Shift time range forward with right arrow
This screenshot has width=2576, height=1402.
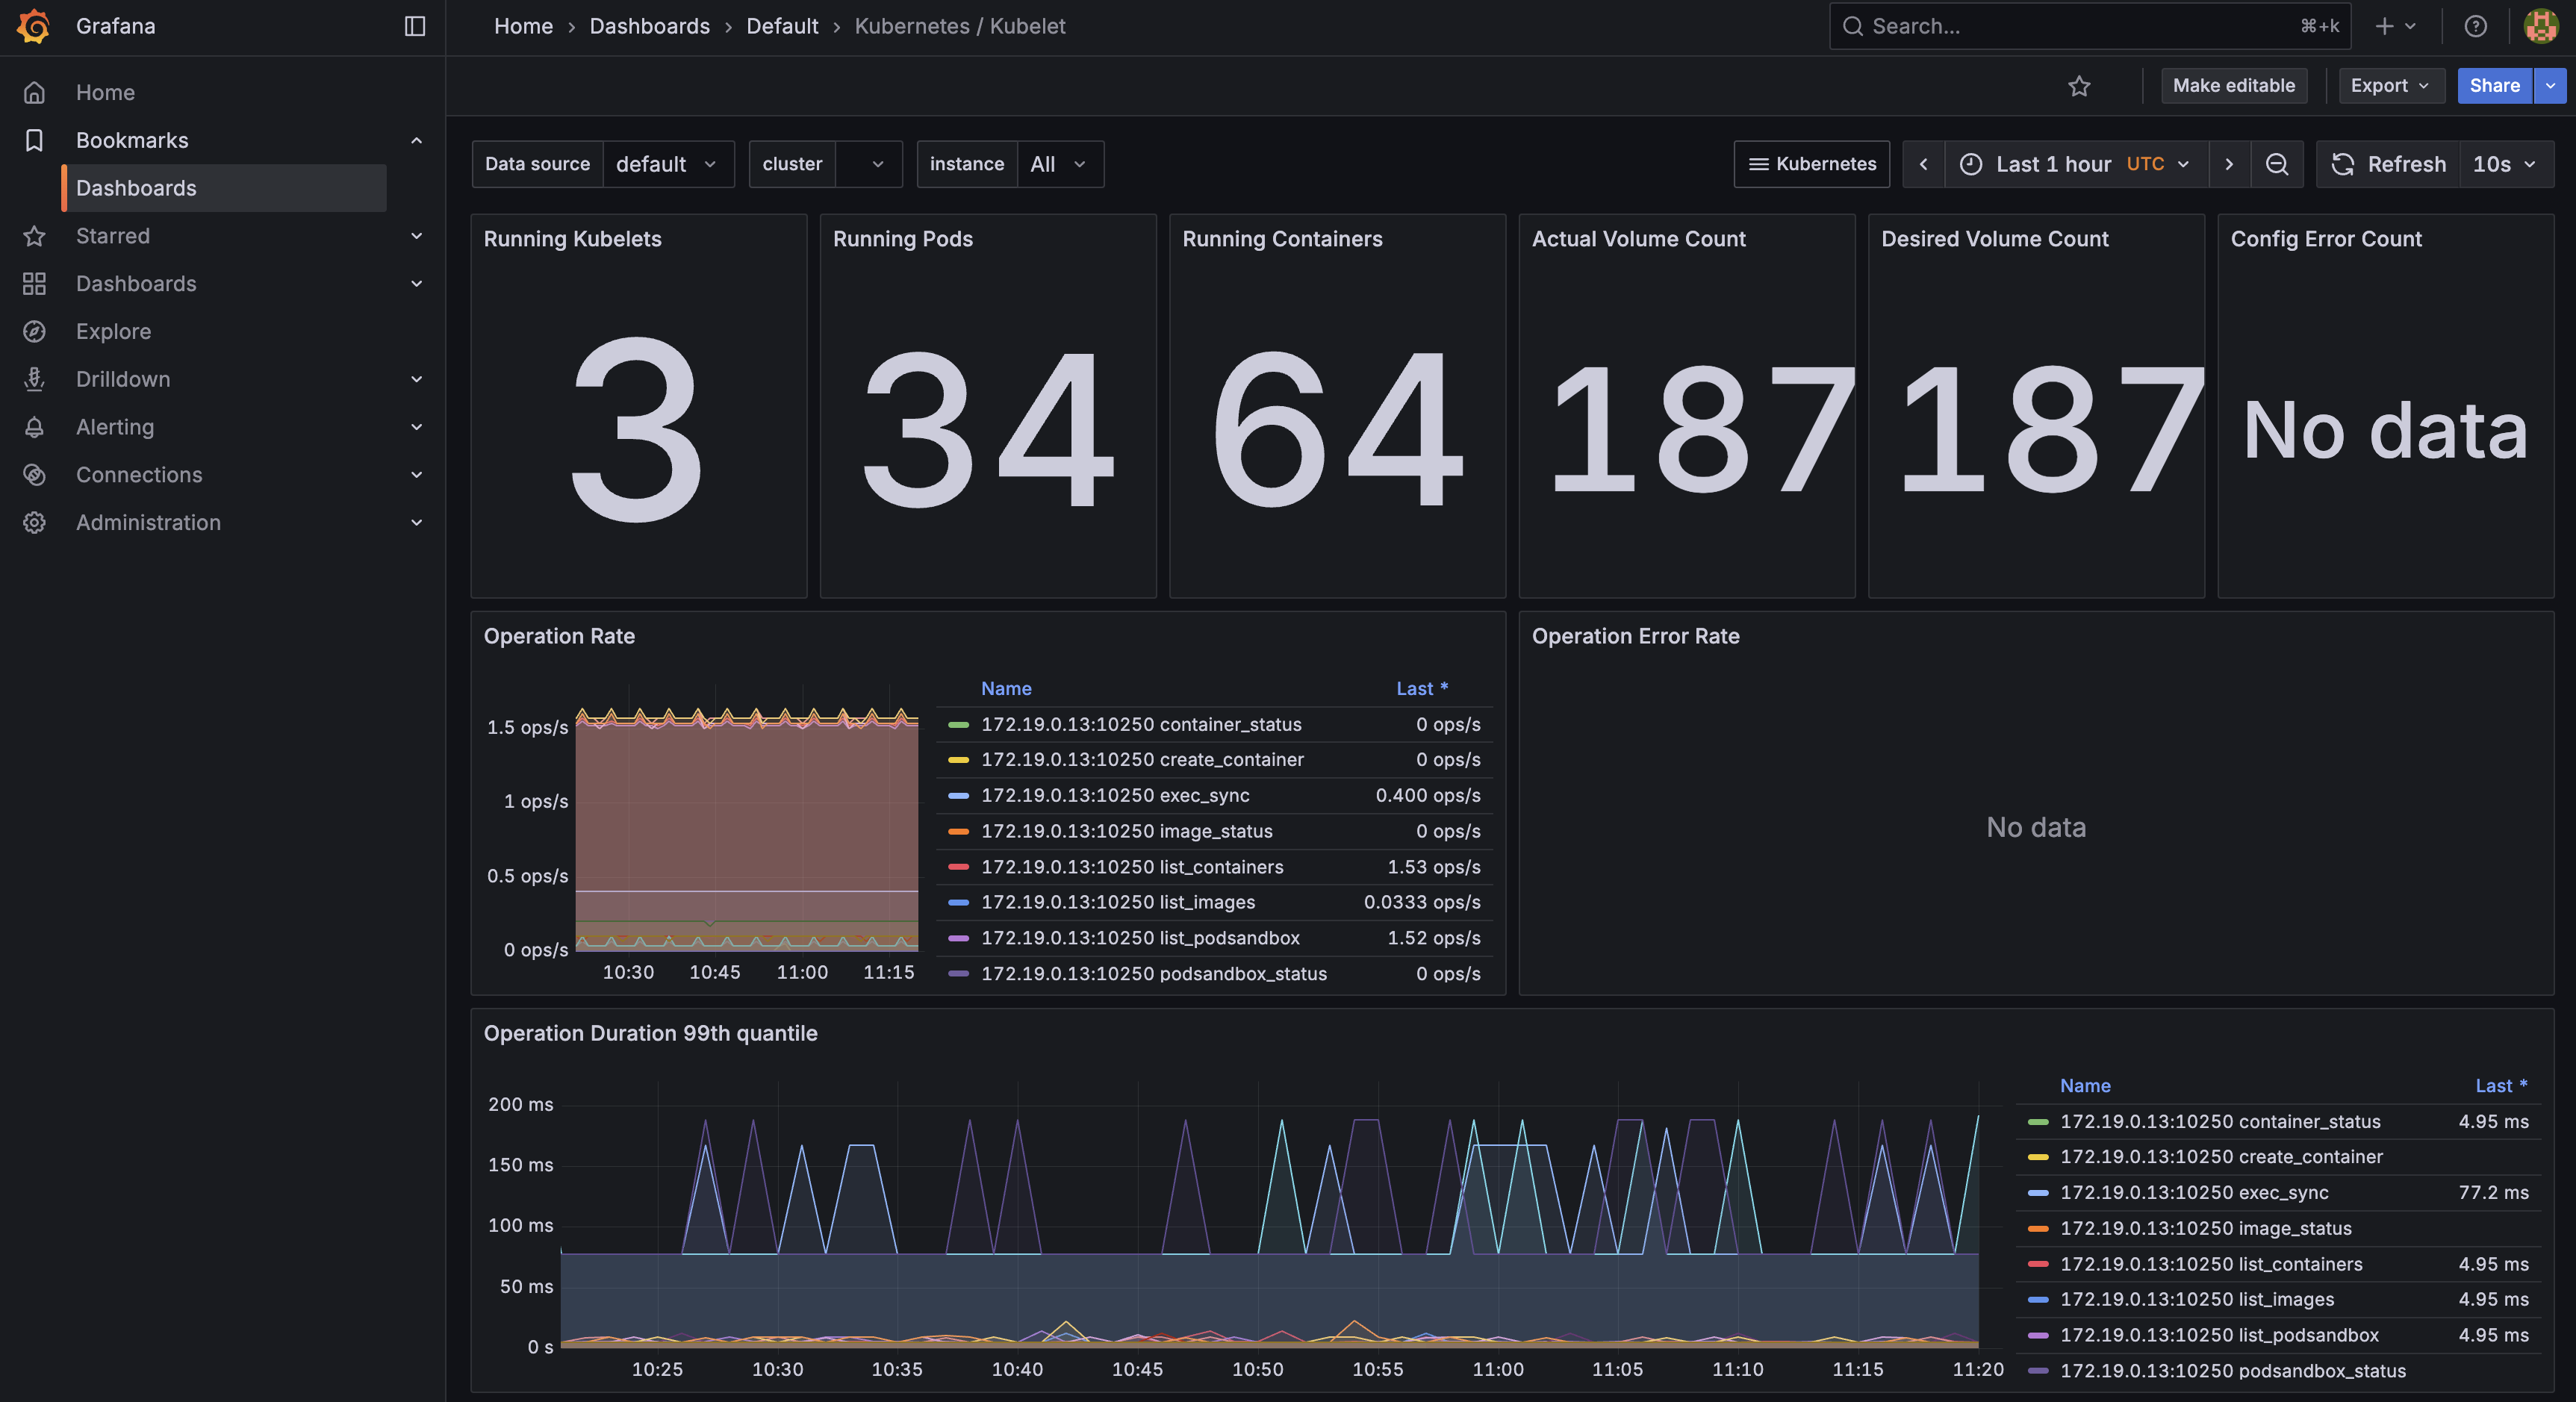[x=2229, y=164]
